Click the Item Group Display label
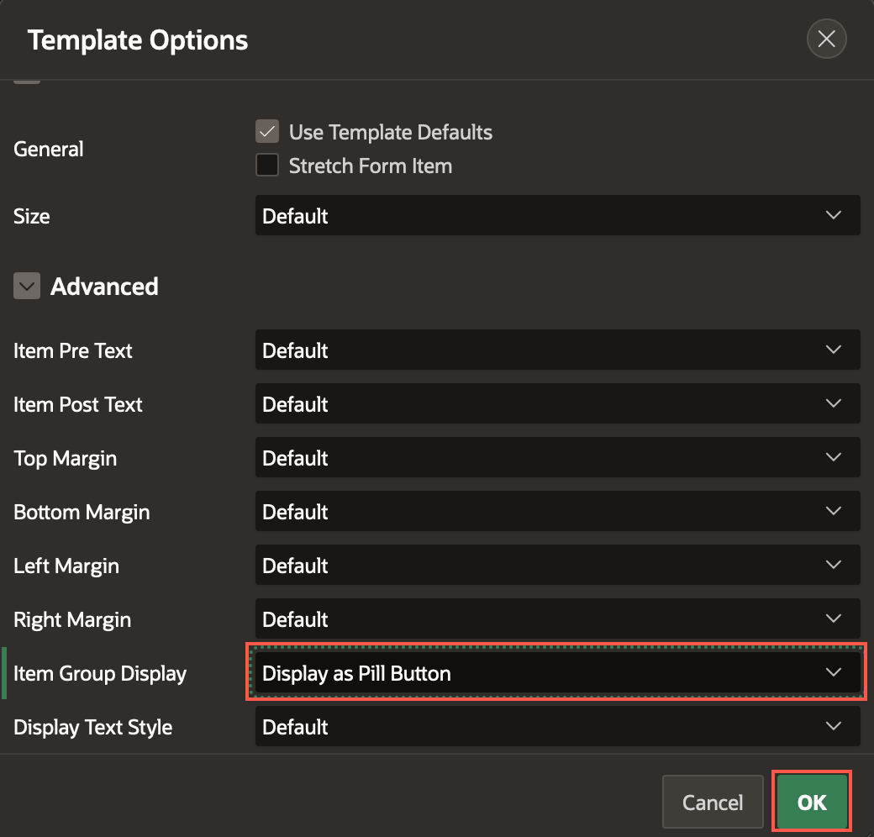Viewport: 874px width, 837px height. click(100, 673)
